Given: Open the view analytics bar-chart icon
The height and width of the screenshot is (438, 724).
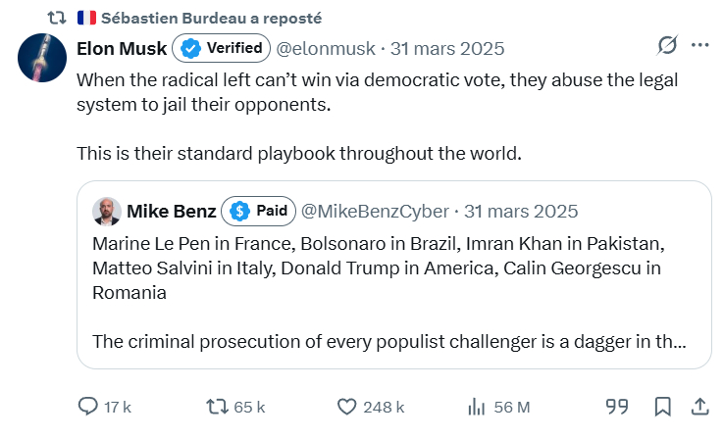Looking at the screenshot, I should coord(477,406).
